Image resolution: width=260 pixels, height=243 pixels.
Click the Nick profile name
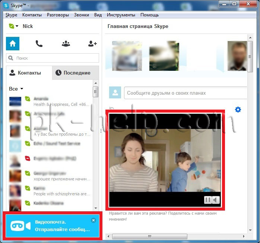[28, 26]
